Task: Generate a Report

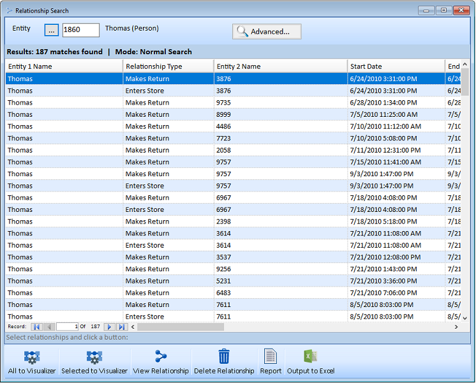Action: pos(271,361)
